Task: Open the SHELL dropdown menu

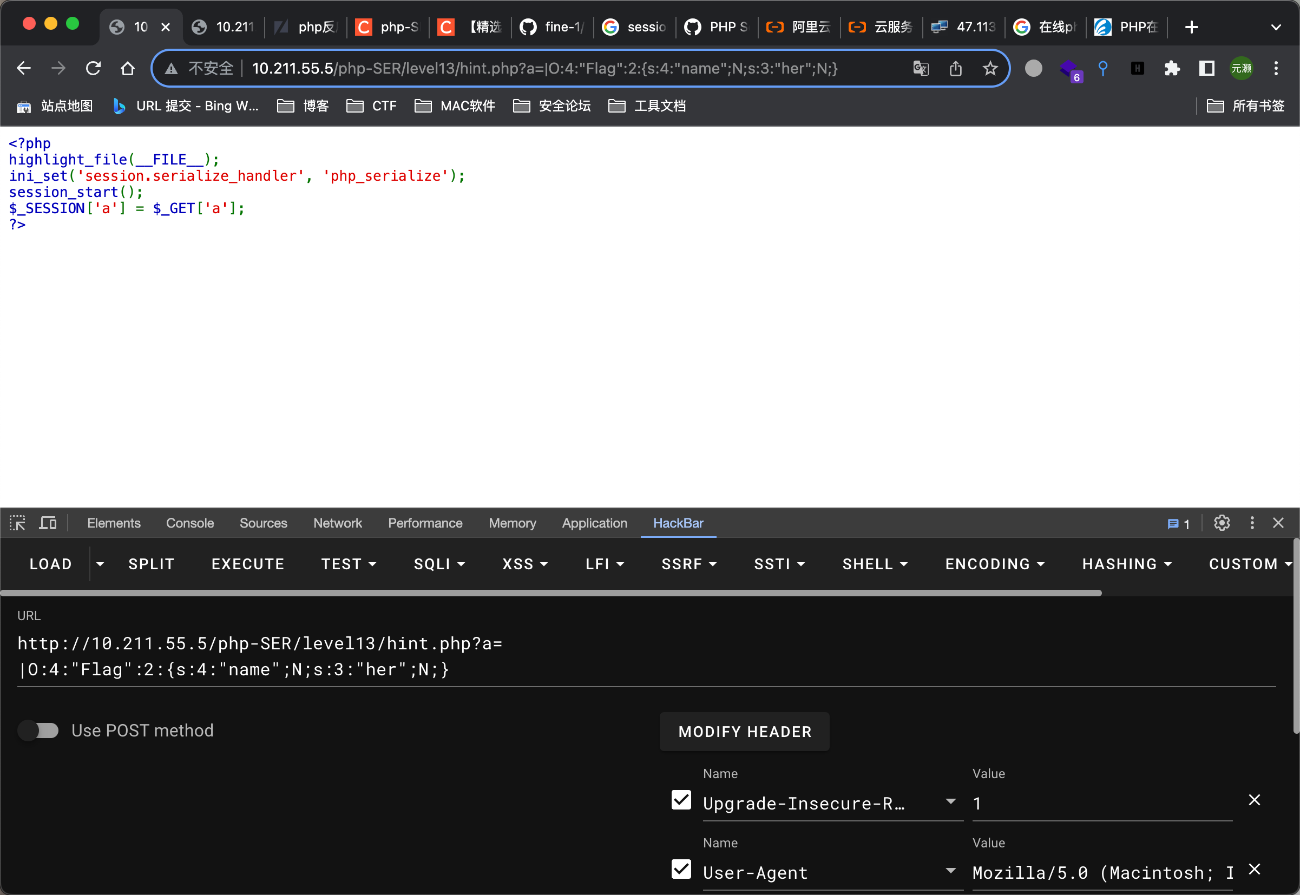Action: coord(875,564)
